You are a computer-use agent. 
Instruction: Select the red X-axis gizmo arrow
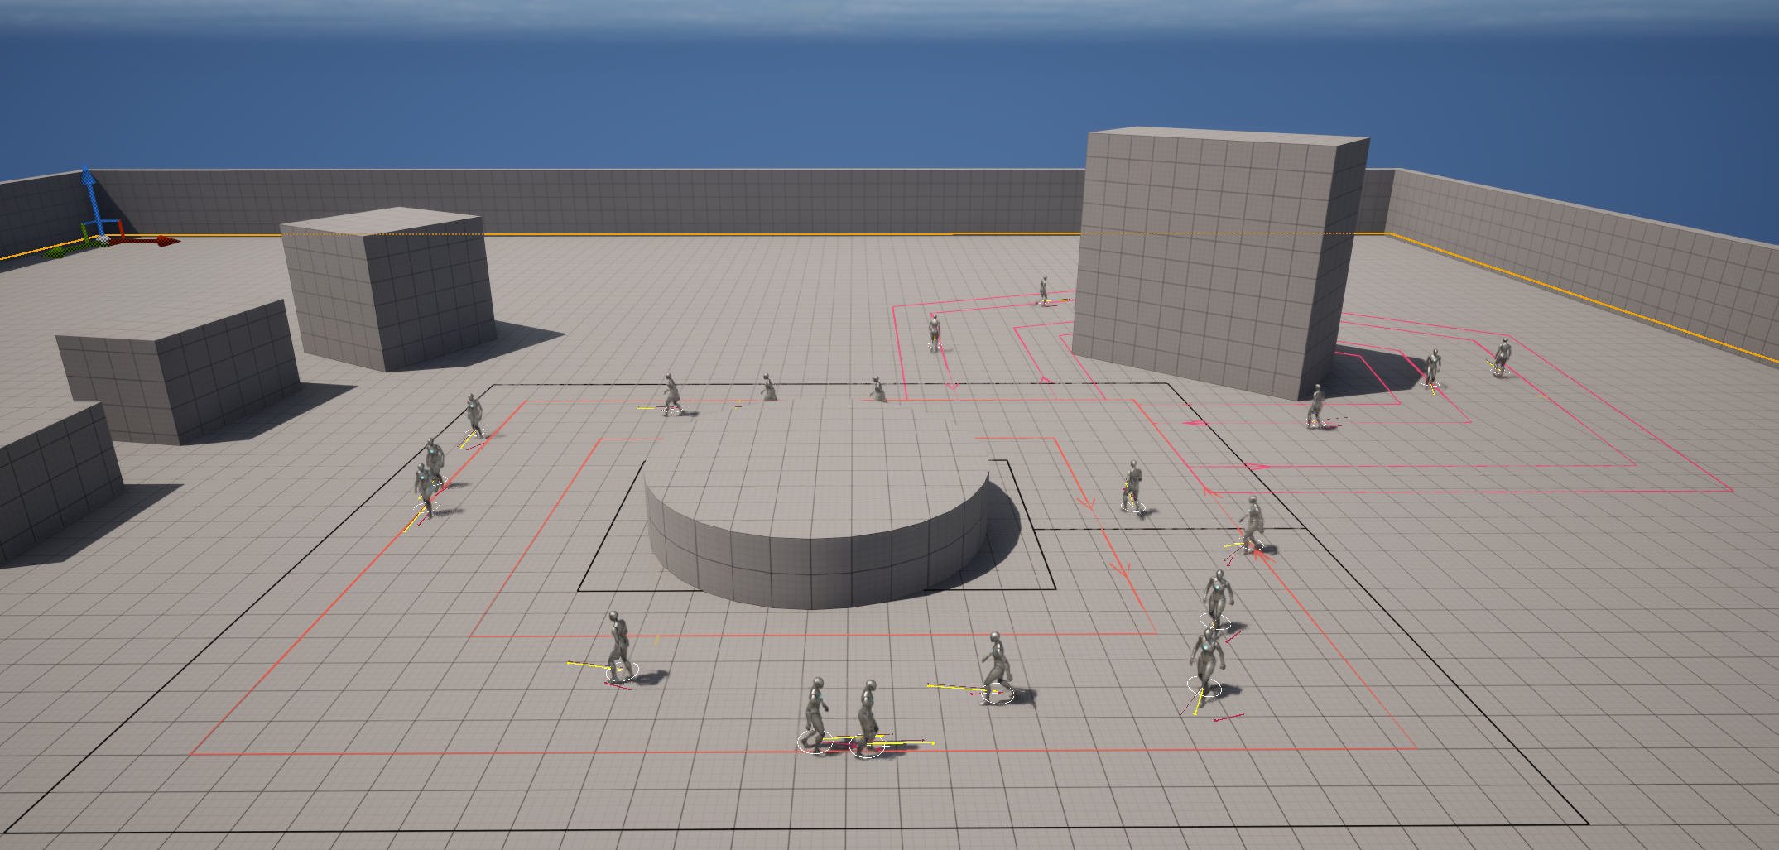coord(144,241)
